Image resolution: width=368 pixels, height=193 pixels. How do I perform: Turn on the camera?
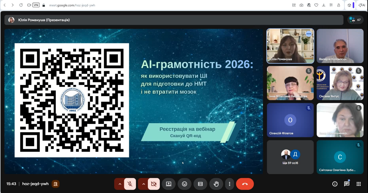pos(154,184)
